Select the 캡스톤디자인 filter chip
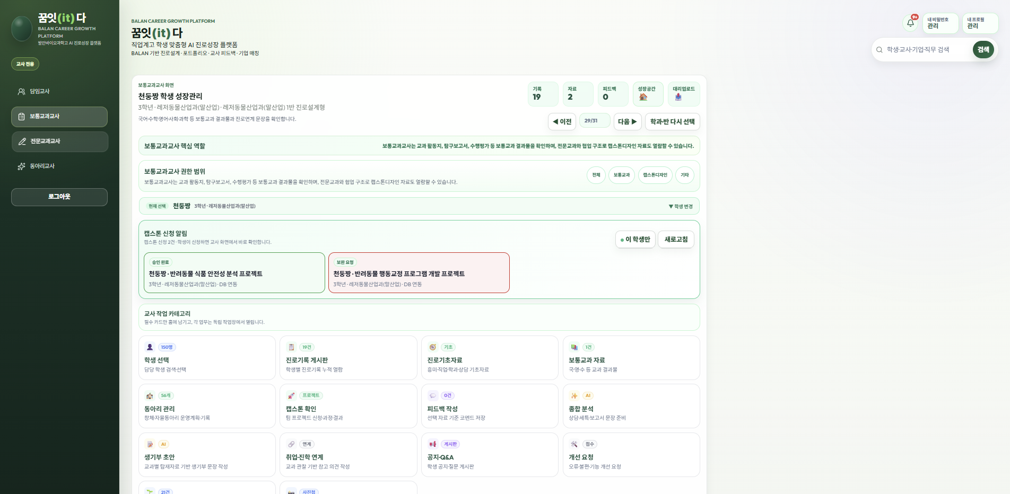 (x=655, y=175)
